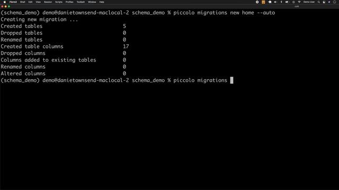Click the 'Created table columns' line
The height and width of the screenshot is (190, 339).
pyautogui.click(x=65, y=46)
